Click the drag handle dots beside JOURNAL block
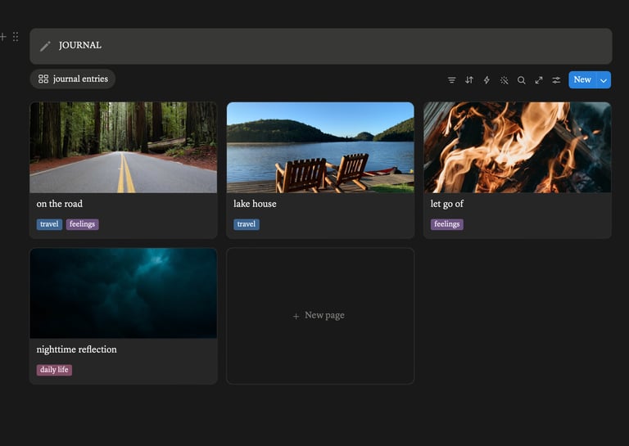Screen dimensions: 629x446 pyautogui.click(x=16, y=37)
